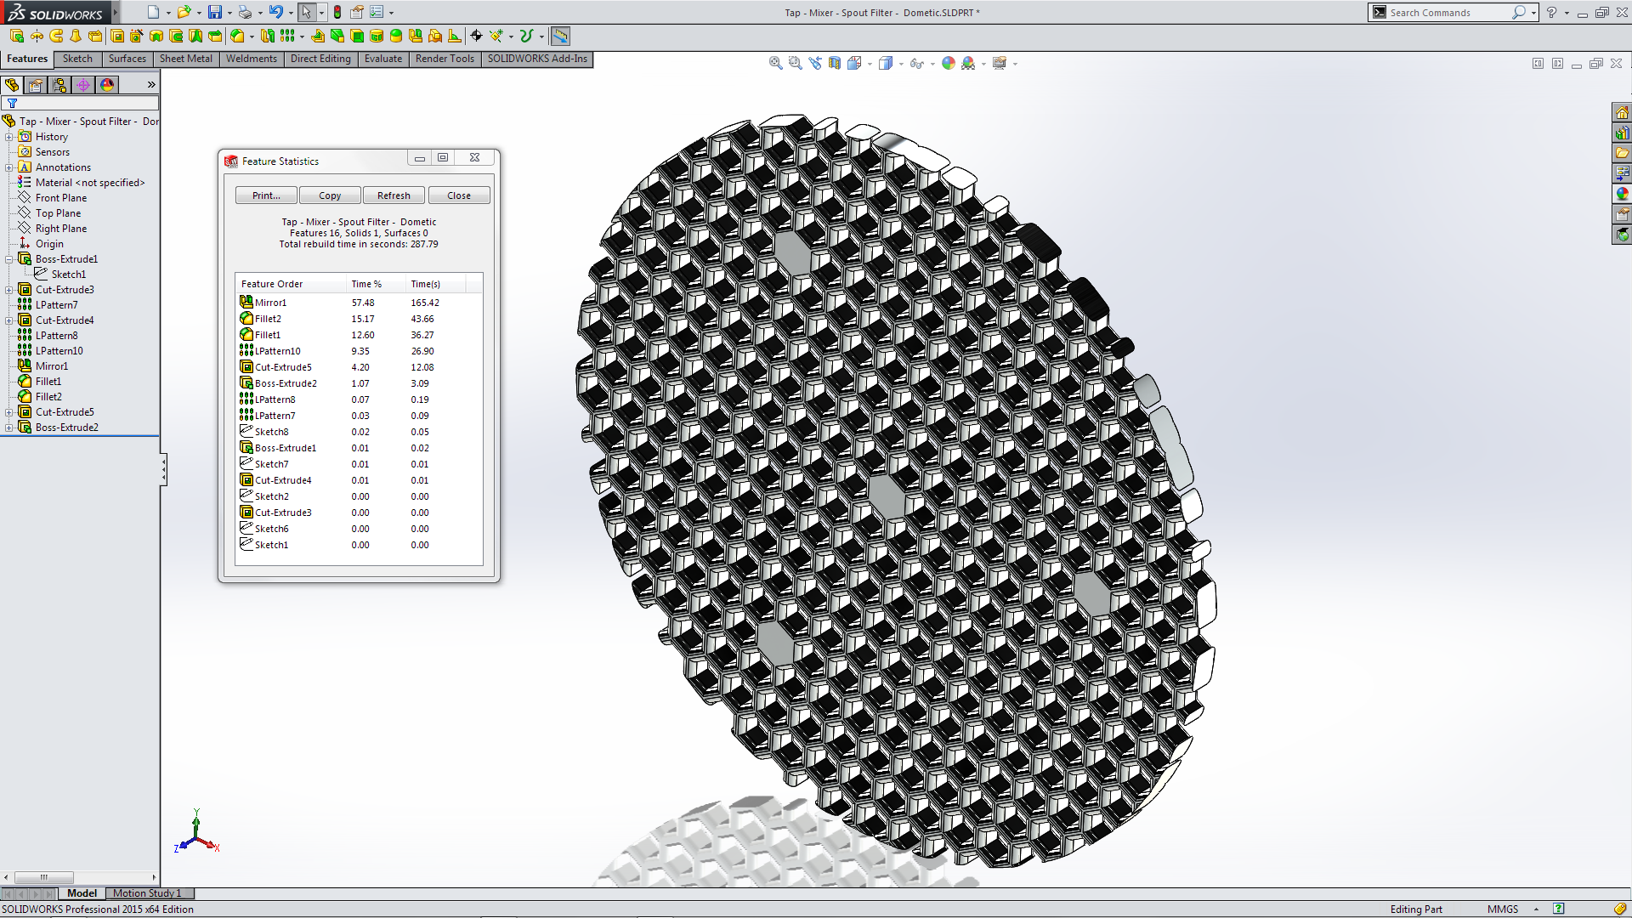1632x918 pixels.
Task: Select the Zoom to Fit tool
Action: pos(775,63)
